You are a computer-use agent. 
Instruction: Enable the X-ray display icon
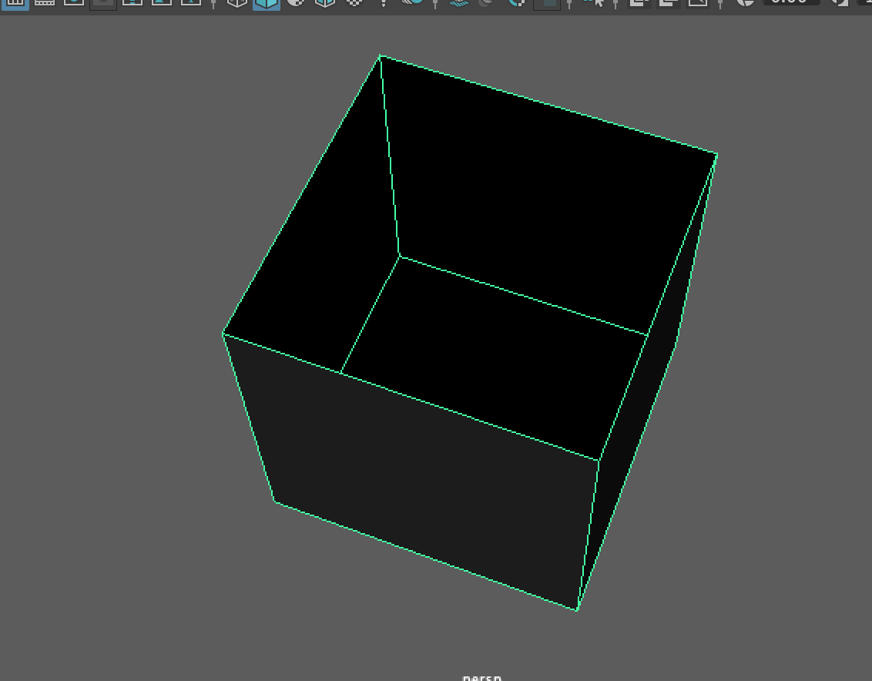coord(639,3)
